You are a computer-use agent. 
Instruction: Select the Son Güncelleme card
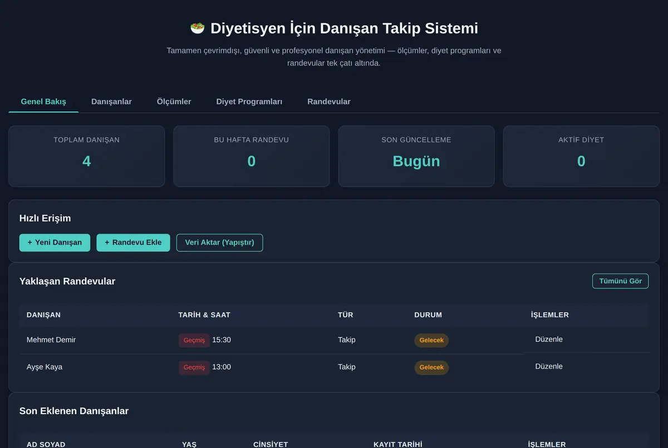tap(416, 156)
